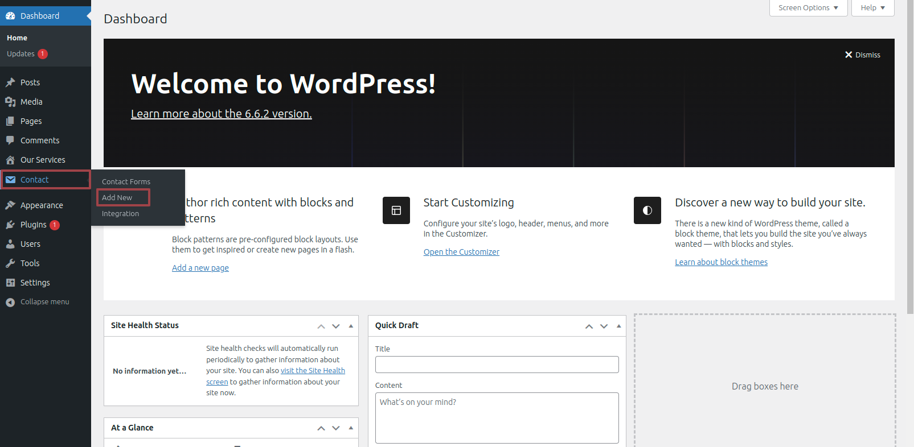This screenshot has height=447, width=914.
Task: Toggle the Site Health Status panel
Action: click(x=351, y=326)
